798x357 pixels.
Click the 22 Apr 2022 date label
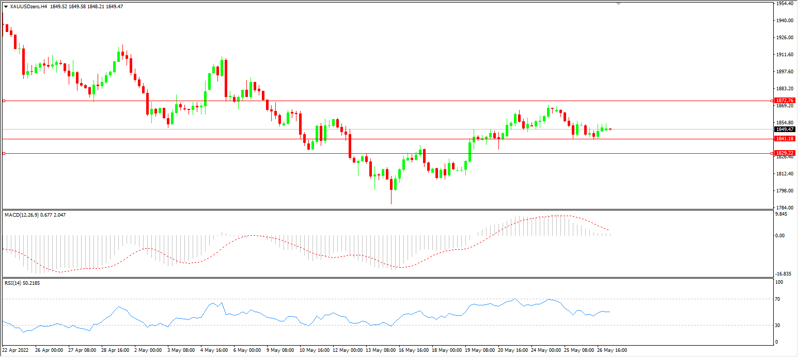[x=15, y=350]
